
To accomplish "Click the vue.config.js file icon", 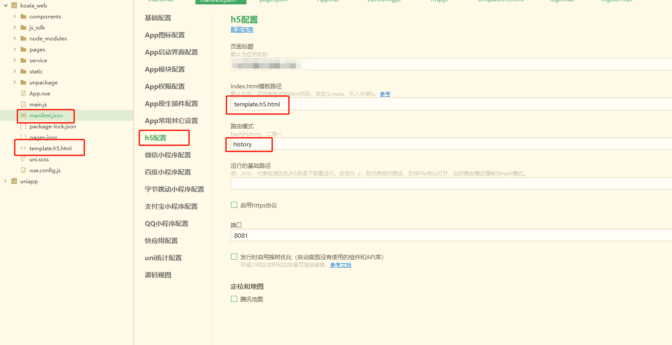I will (23, 170).
